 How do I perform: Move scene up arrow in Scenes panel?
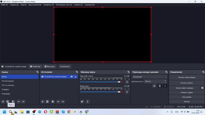click(x=19, y=102)
